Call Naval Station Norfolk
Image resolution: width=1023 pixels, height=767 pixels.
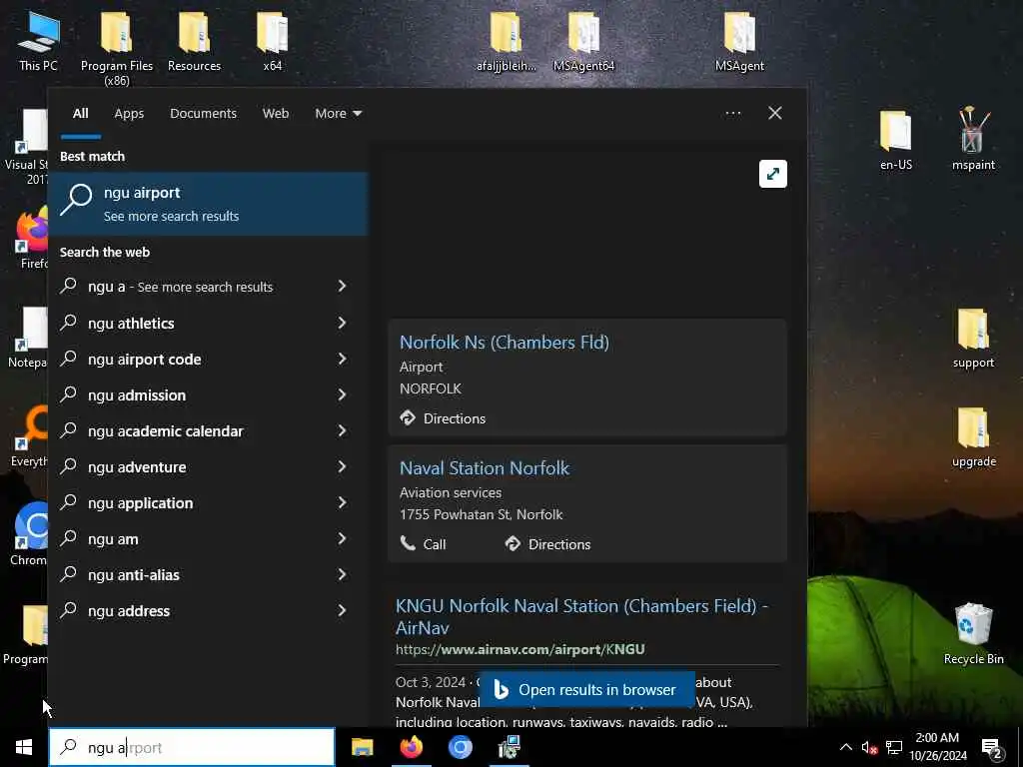pos(423,544)
